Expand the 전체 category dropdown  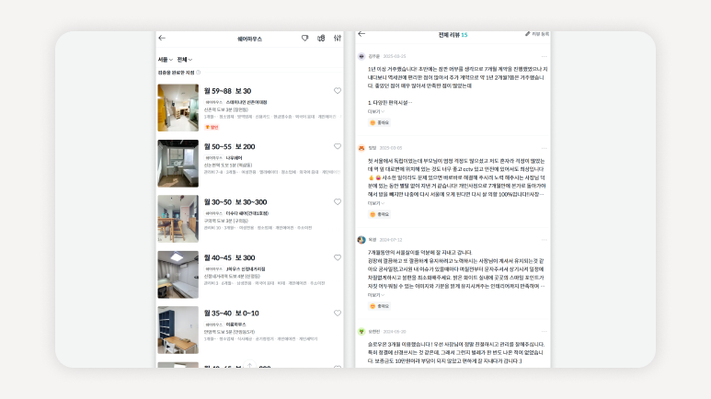click(x=185, y=60)
